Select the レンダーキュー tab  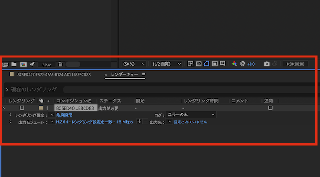coord(124,75)
